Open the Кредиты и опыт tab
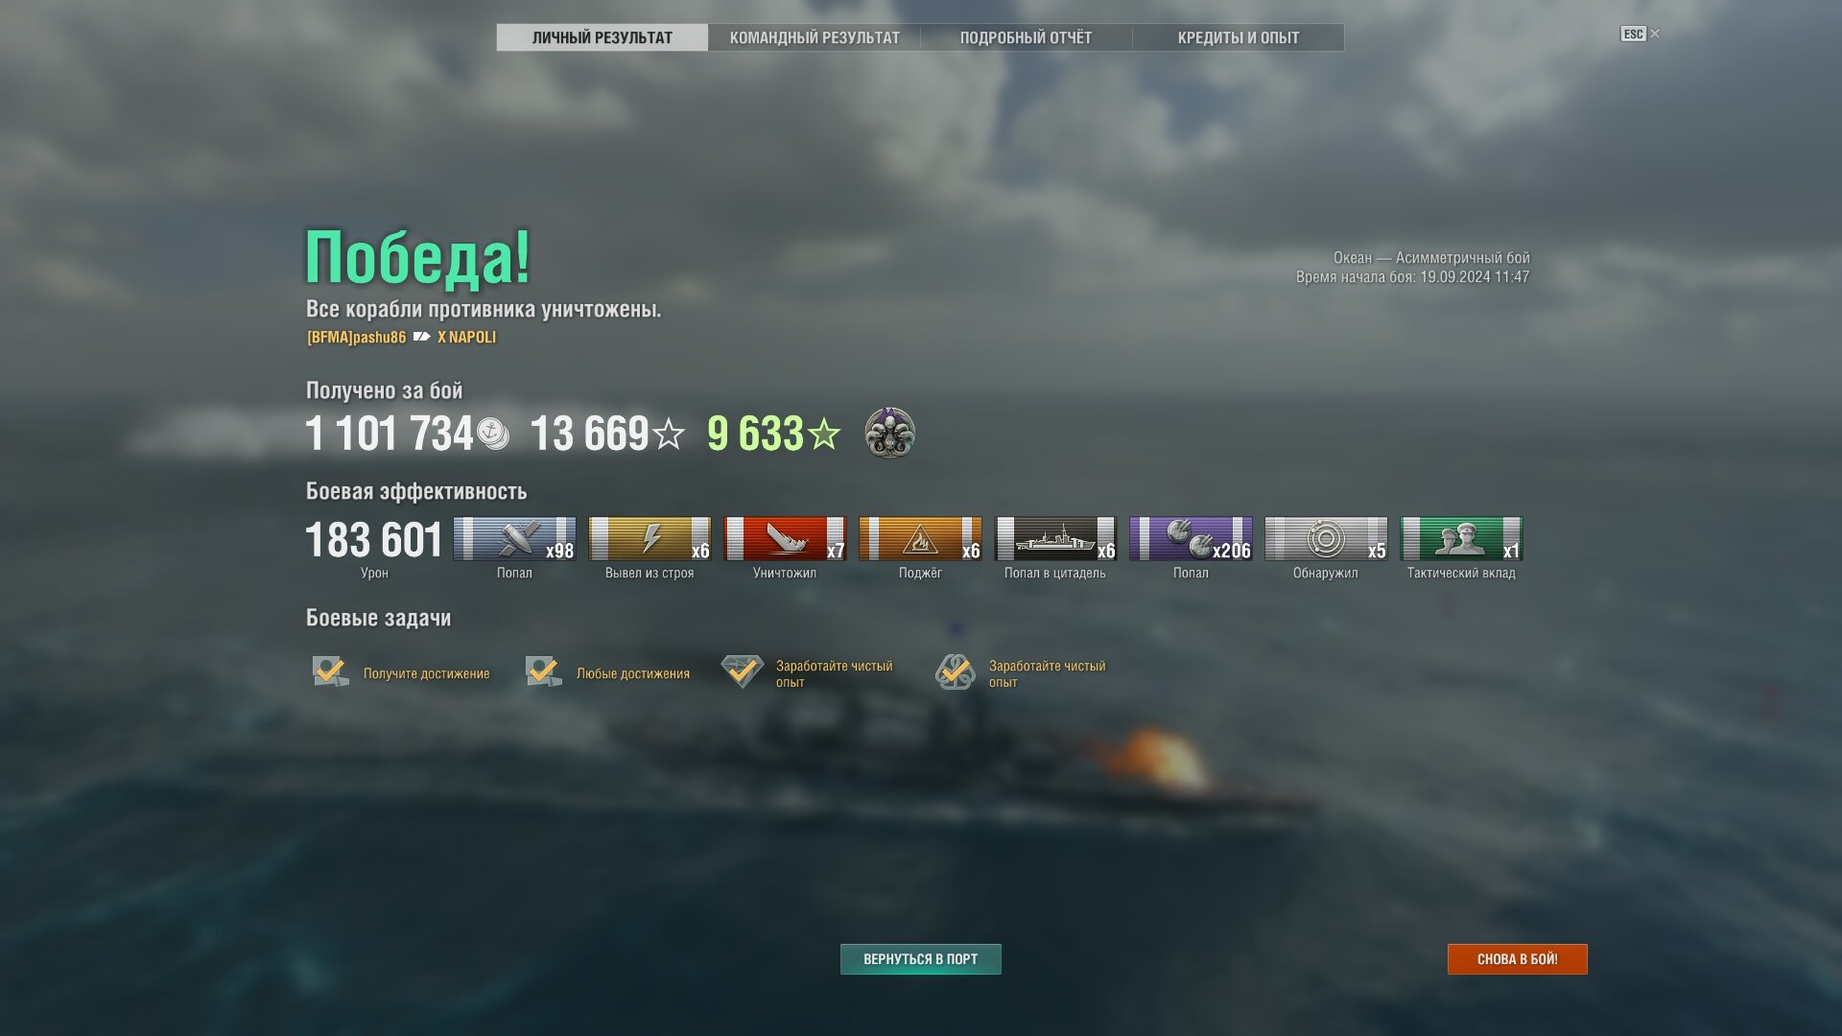 tap(1239, 37)
